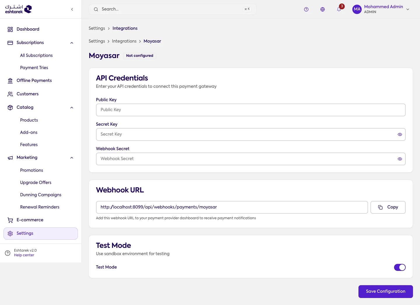Screen dimensions: 420x305
Task: Click the Subscriptions card icon
Action: pos(10,43)
